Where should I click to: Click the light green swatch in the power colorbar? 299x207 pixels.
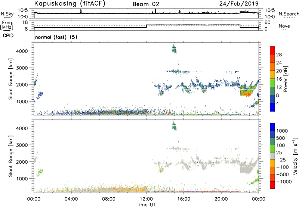[272, 83]
